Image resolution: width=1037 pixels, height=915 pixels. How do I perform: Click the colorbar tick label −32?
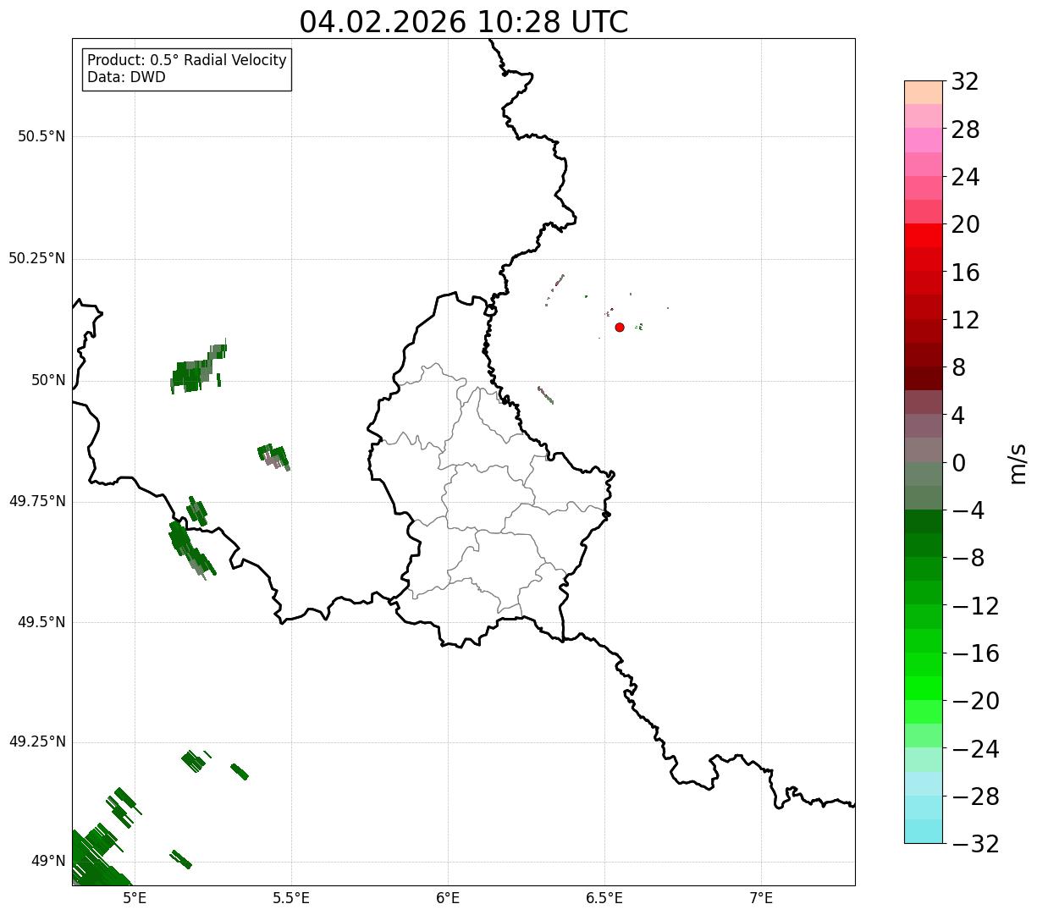coord(975,844)
